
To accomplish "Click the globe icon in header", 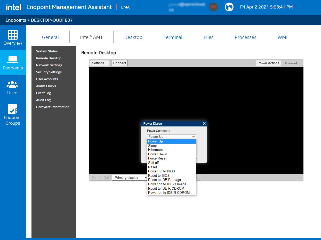I will [x=229, y=7].
